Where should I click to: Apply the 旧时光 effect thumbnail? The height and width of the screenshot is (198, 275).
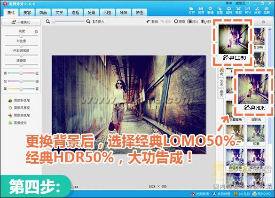coord(256,120)
